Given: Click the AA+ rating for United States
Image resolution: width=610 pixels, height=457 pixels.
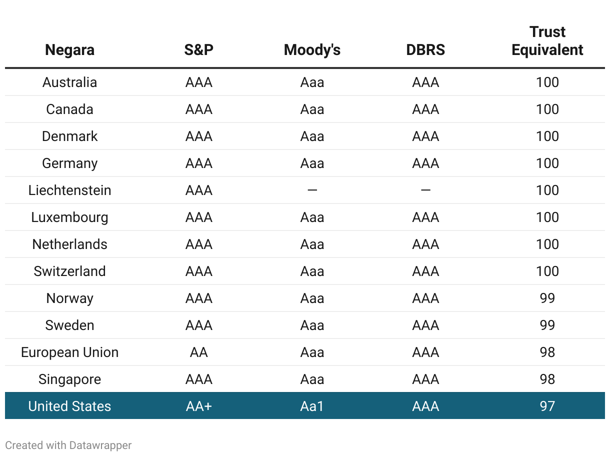Looking at the screenshot, I should pyautogui.click(x=198, y=406).
